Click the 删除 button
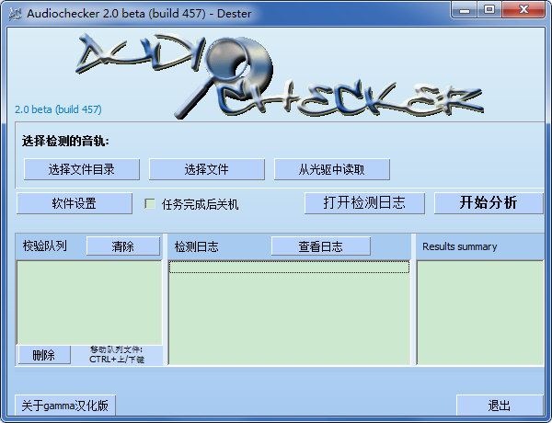This screenshot has height=423, width=552. point(44,355)
